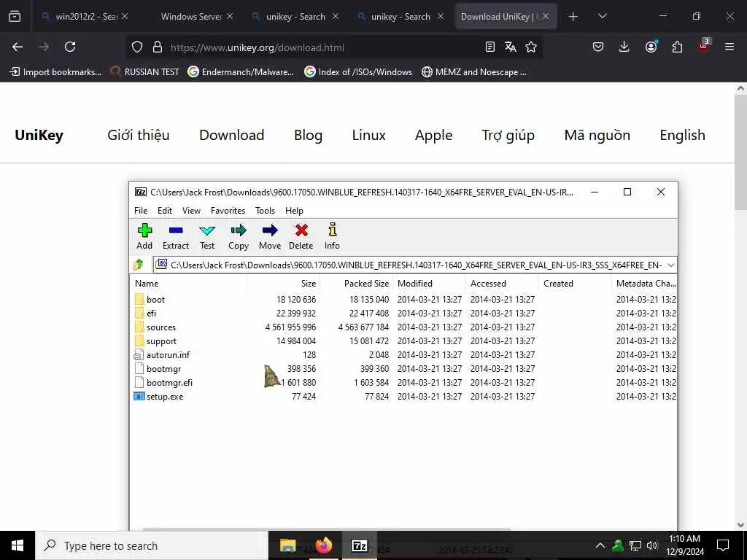Open the Pocket save icon
Image resolution: width=747 pixels, height=560 pixels.
tap(598, 47)
